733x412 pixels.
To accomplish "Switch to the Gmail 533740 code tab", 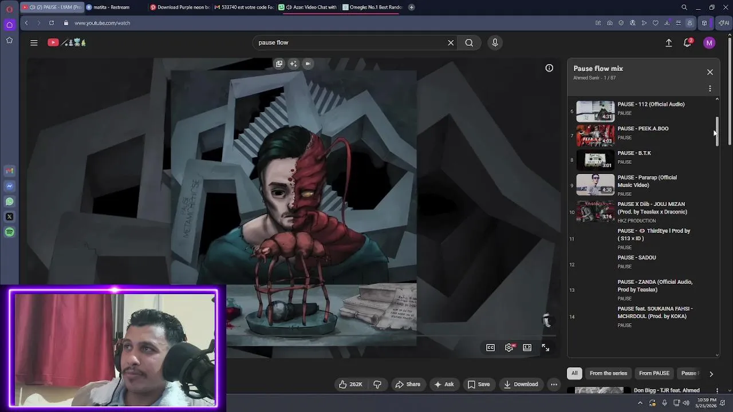I will click(x=245, y=7).
